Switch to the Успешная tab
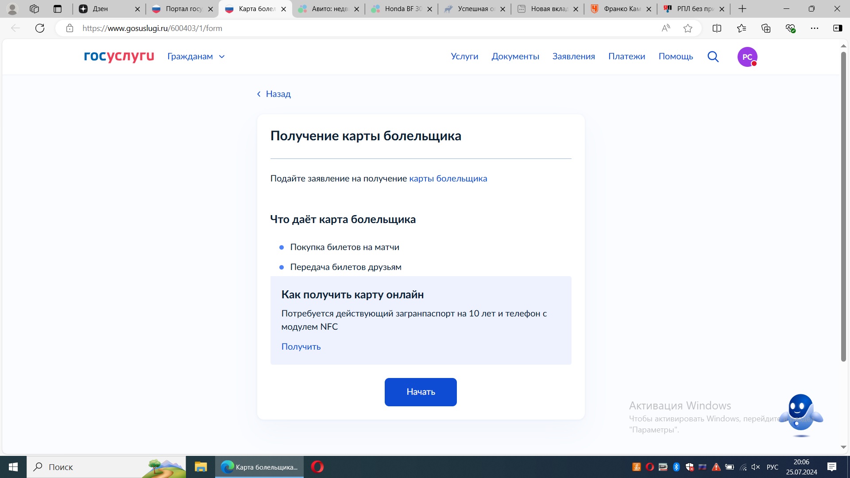 click(474, 9)
